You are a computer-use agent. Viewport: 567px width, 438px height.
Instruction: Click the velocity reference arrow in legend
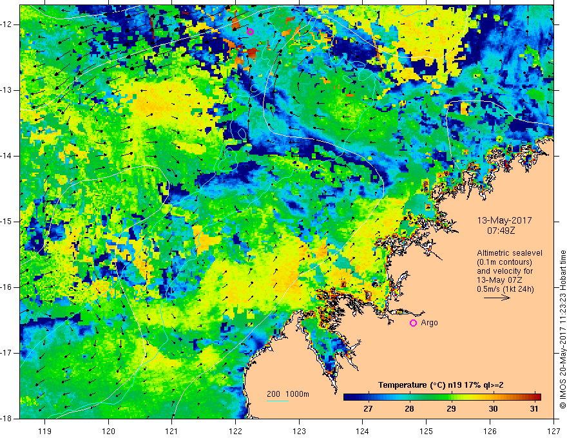[497, 298]
